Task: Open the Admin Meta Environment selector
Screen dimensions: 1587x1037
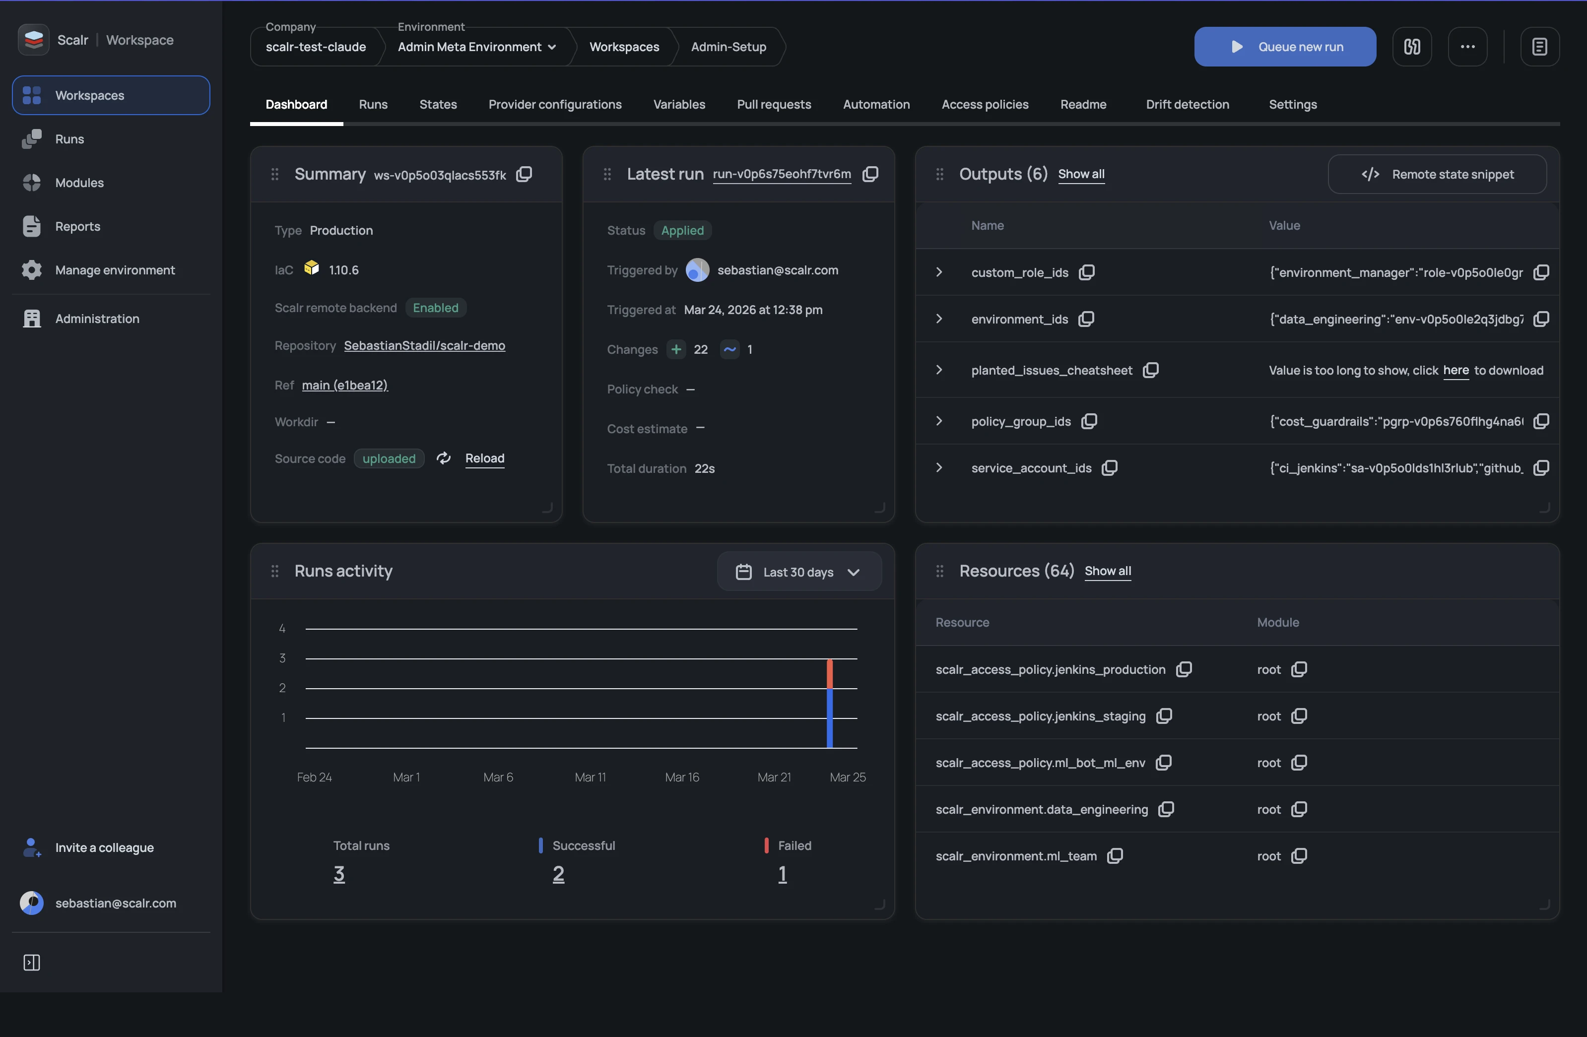Action: 475,47
